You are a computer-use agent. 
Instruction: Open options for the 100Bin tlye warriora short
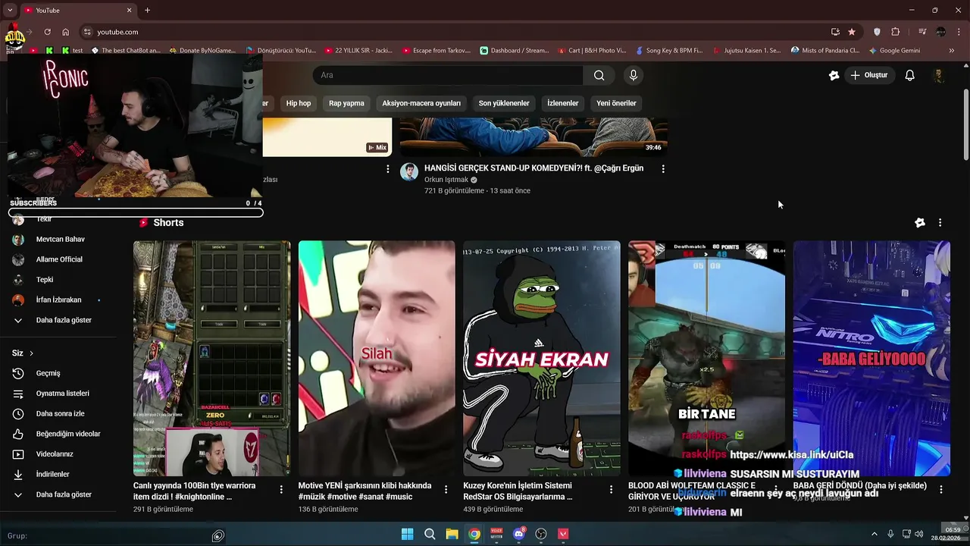pos(281,490)
